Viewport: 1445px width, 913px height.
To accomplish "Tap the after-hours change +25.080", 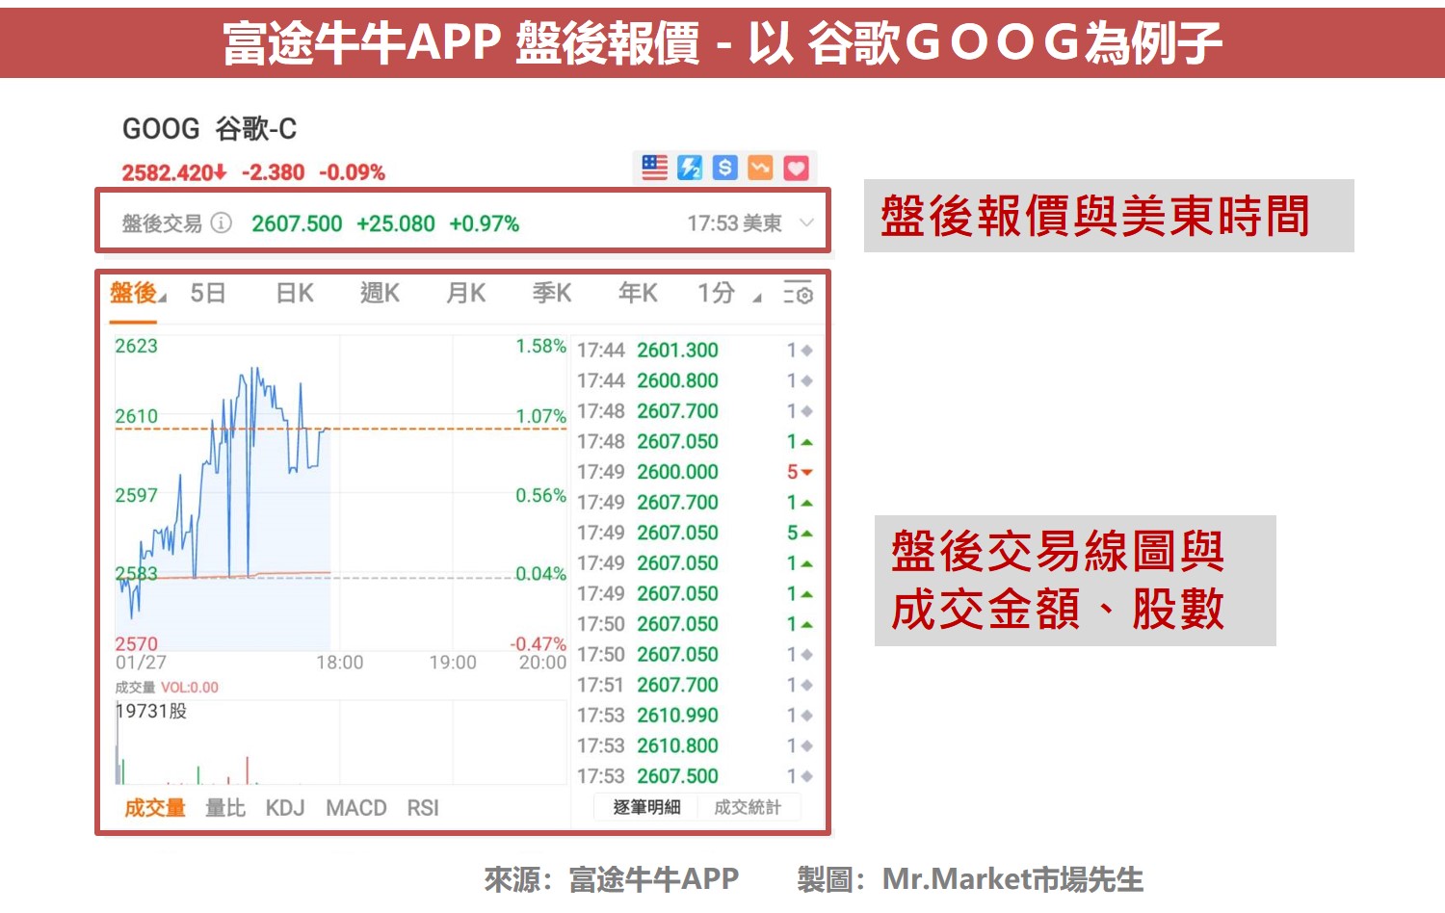I will coord(396,223).
